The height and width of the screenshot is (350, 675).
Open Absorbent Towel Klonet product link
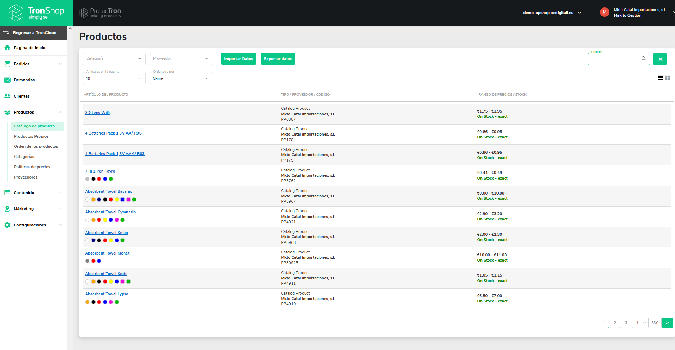(107, 253)
